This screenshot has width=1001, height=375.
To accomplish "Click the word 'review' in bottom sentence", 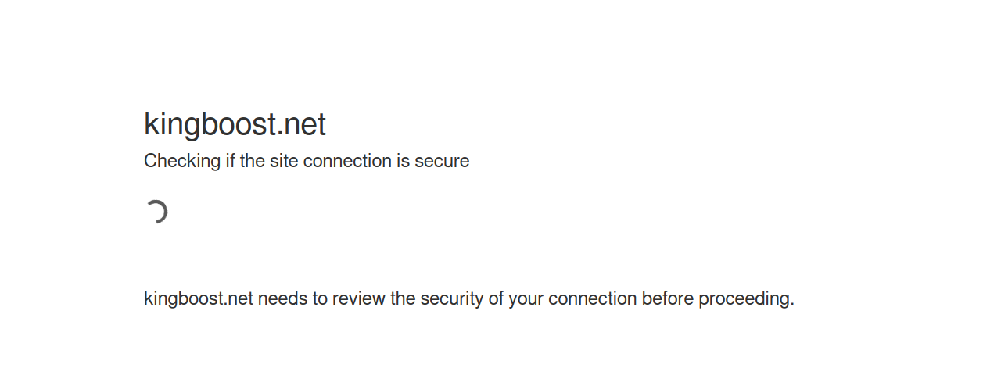I will click(359, 299).
